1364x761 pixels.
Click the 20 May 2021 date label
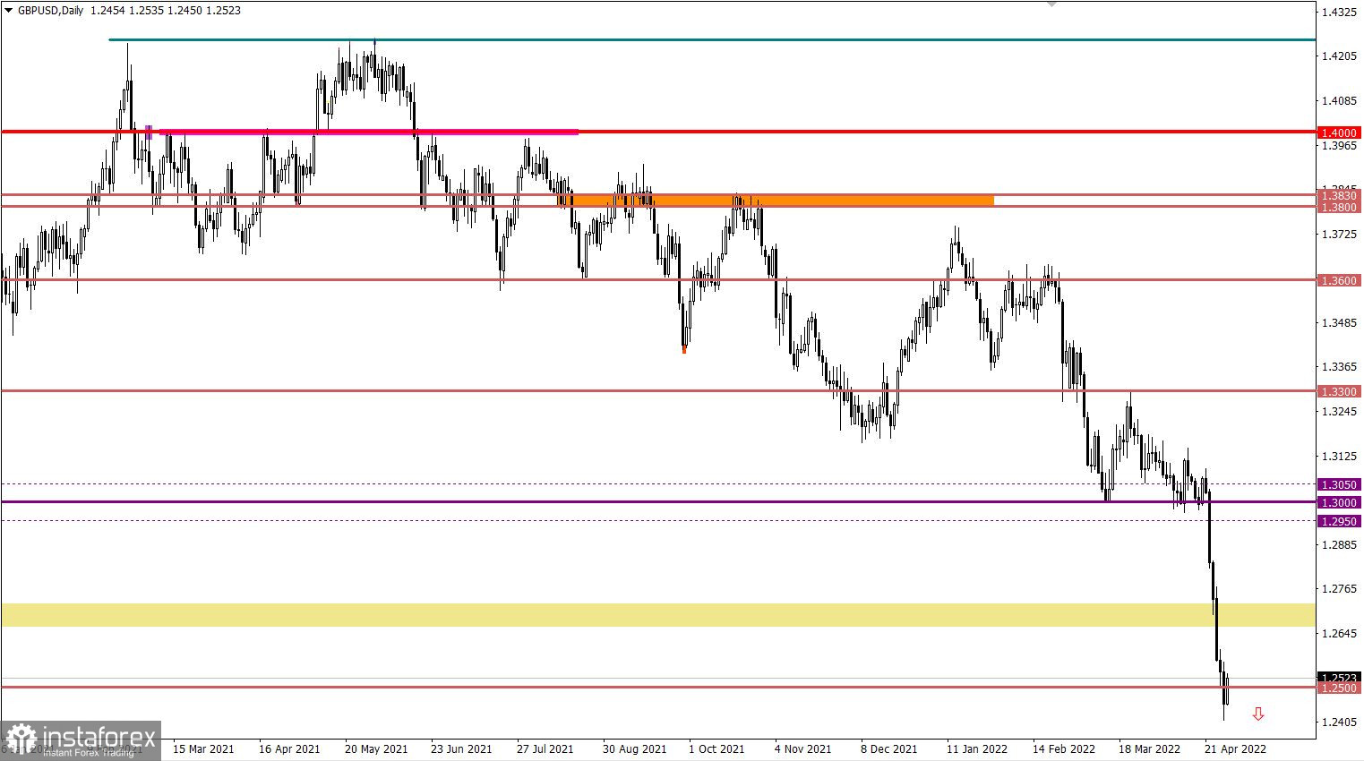click(375, 748)
